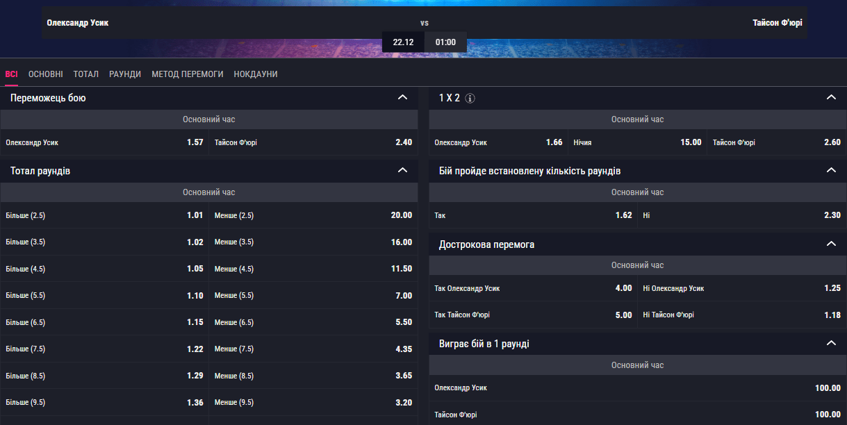The width and height of the screenshot is (847, 425).
Task: Select Більше (2.5) rounds at 1.01
Action: coord(104,215)
